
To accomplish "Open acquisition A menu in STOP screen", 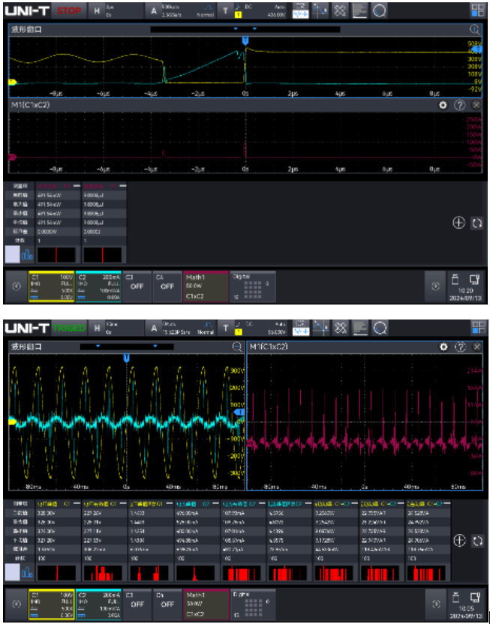I will pos(154,11).
